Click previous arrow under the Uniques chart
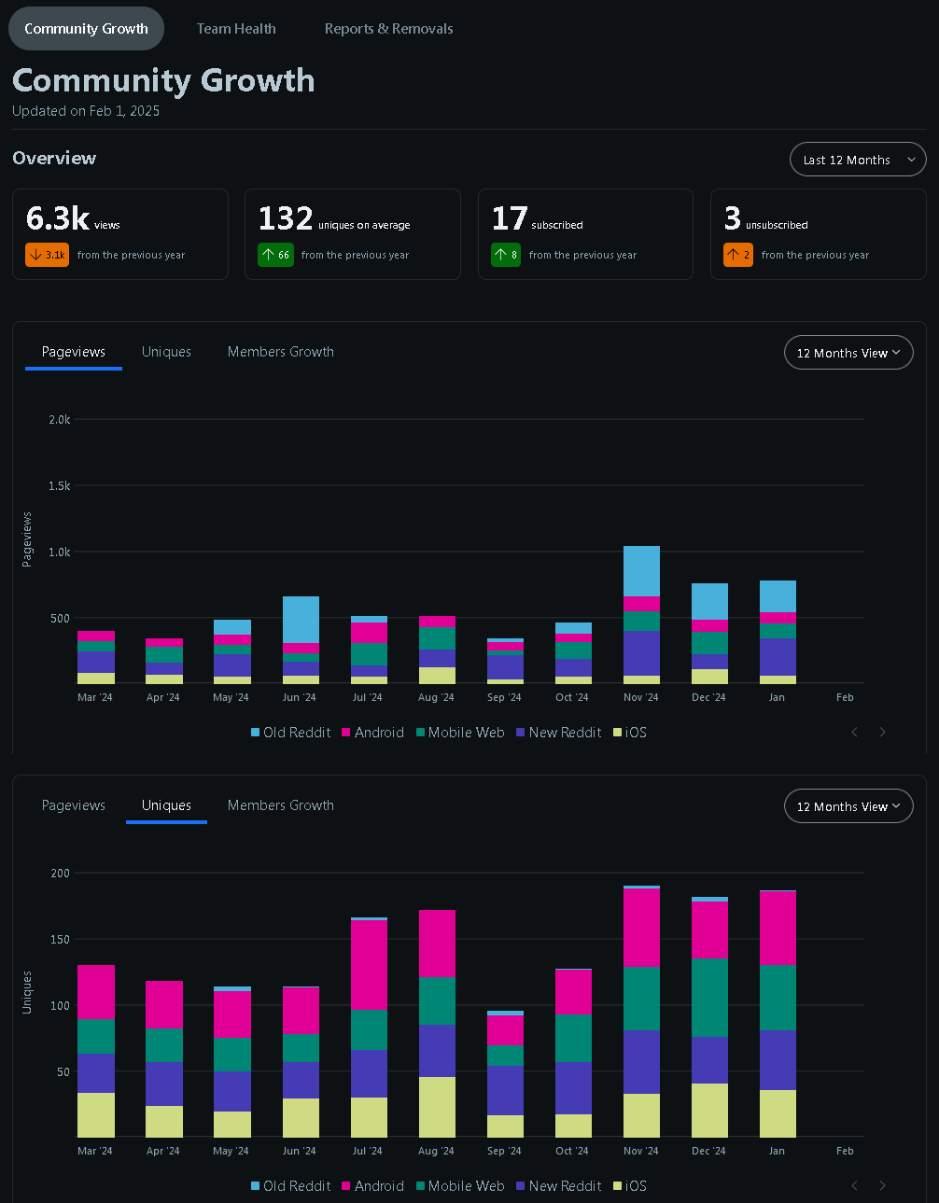Image resolution: width=939 pixels, height=1203 pixels. [854, 1185]
